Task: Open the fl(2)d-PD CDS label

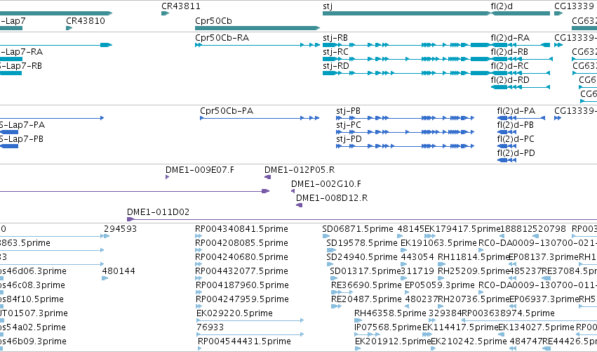Action: coord(516,153)
